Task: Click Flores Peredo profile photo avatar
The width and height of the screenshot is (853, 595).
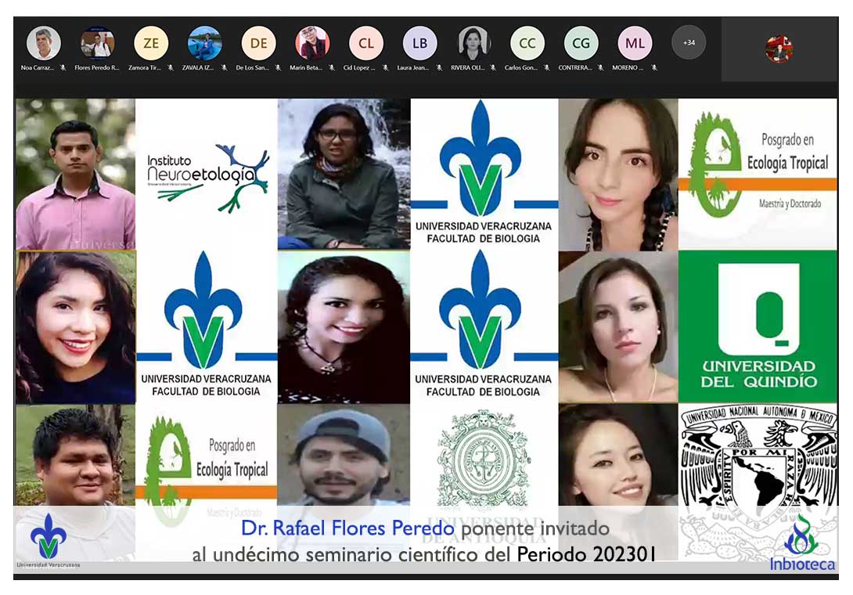Action: [97, 44]
